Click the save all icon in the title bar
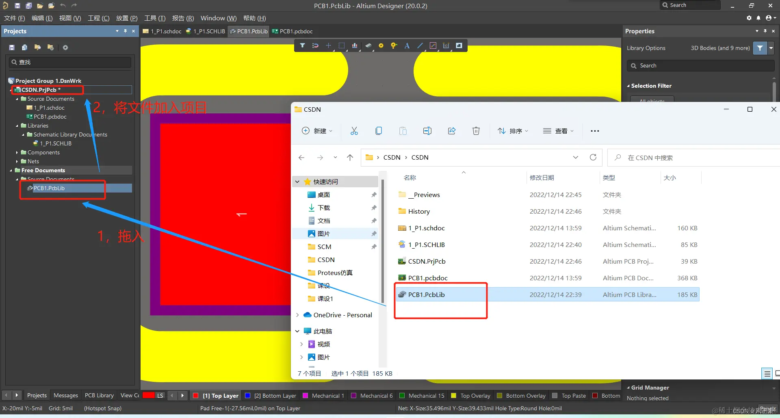The image size is (780, 418). click(28, 6)
